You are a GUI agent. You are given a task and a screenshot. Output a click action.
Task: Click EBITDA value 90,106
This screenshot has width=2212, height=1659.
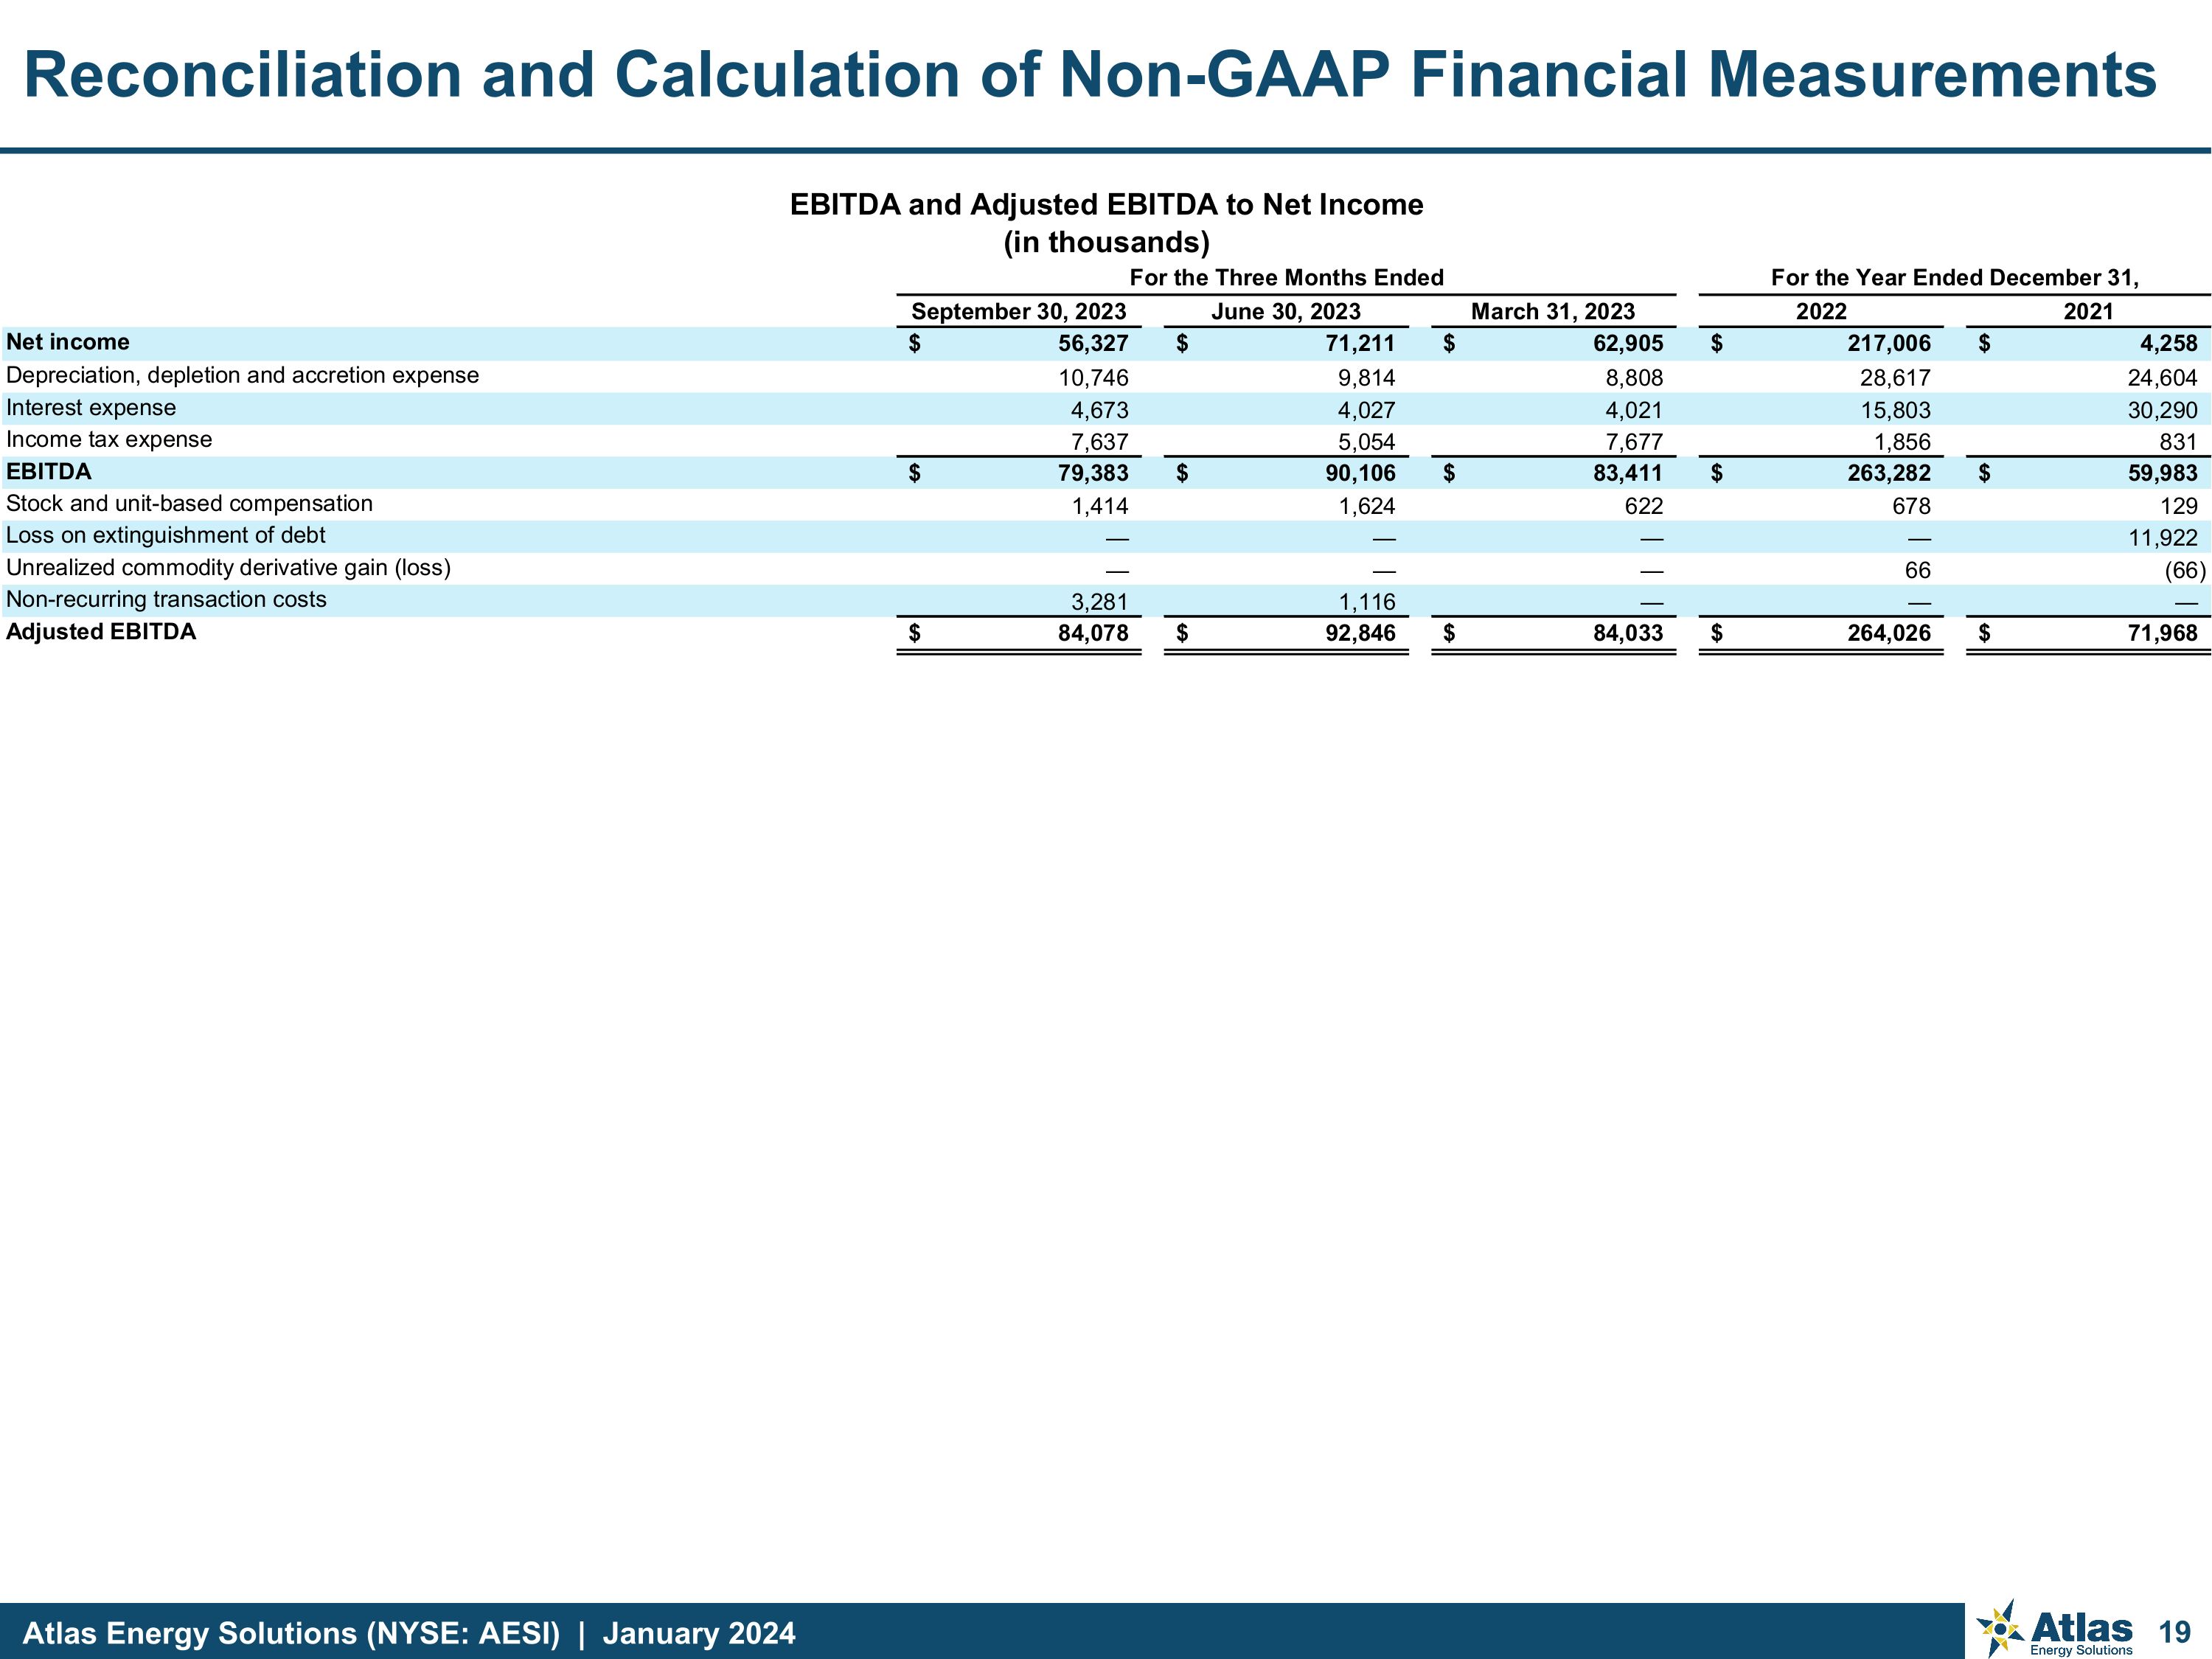(1360, 473)
